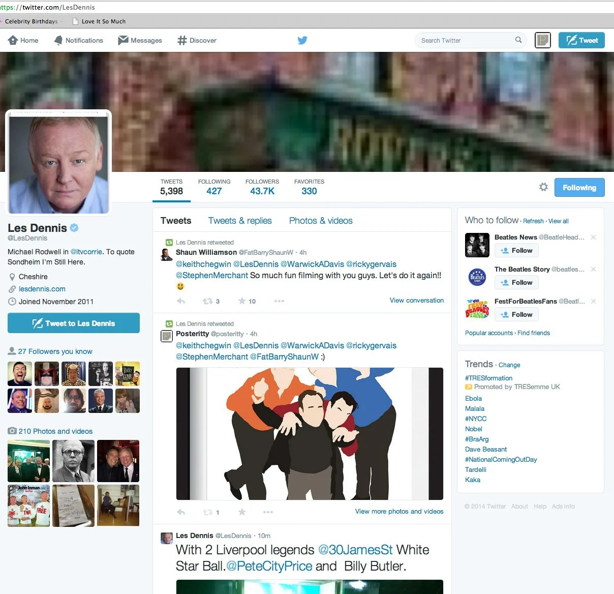Viewport: 614px width, 594px height.
Task: Switch to Photos & videos tab
Action: (321, 221)
